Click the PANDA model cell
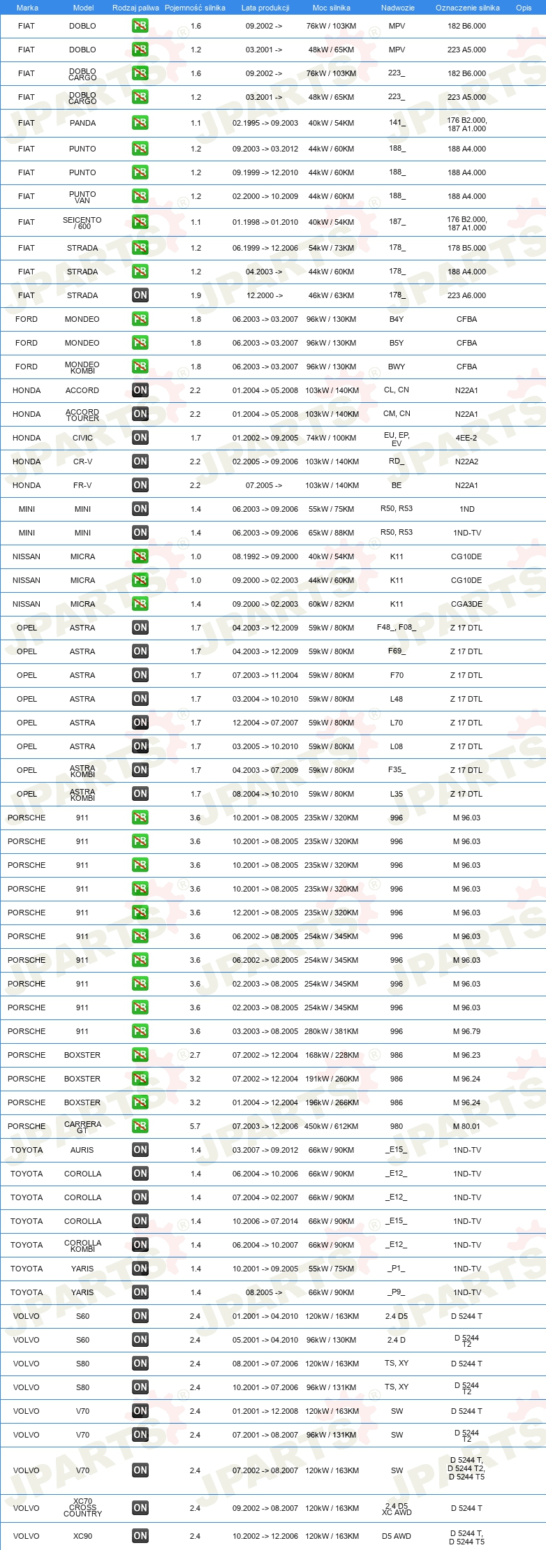The width and height of the screenshot is (546, 1550). point(82,123)
